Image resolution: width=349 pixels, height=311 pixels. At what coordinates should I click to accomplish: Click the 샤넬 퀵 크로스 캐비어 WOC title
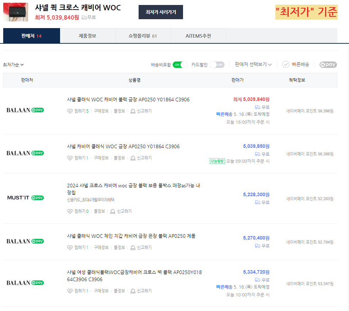coord(78,8)
